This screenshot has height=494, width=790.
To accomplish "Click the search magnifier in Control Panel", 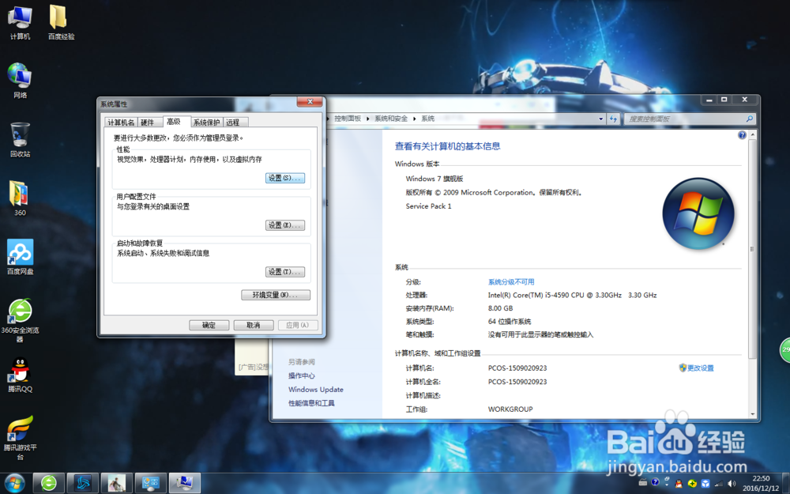I will point(749,119).
